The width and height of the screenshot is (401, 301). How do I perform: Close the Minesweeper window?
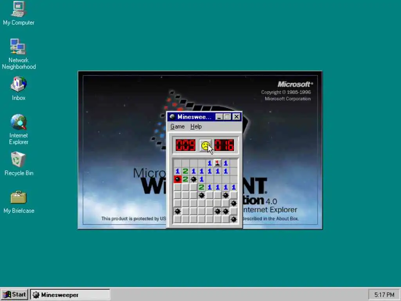tap(237, 117)
